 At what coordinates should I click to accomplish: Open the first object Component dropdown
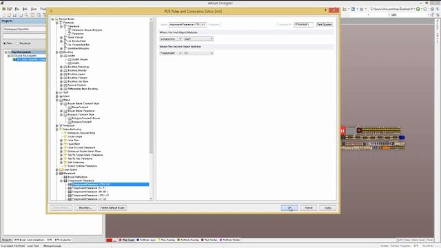point(171,39)
